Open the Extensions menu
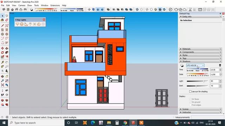This screenshot has width=225, height=126. pos(55,6)
